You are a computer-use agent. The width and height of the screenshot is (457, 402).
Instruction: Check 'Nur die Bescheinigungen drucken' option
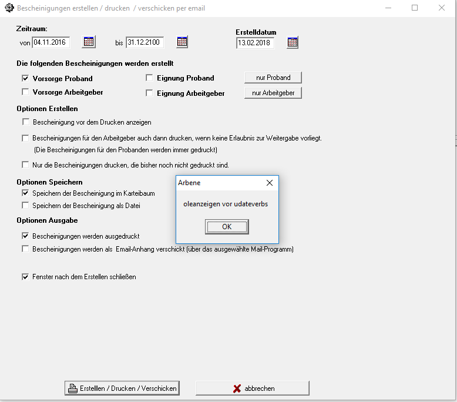click(x=25, y=165)
